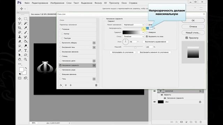This screenshot has height=125, width=223.
Task: Select the Paint Bucket tool
Action: [x=25, y=41]
